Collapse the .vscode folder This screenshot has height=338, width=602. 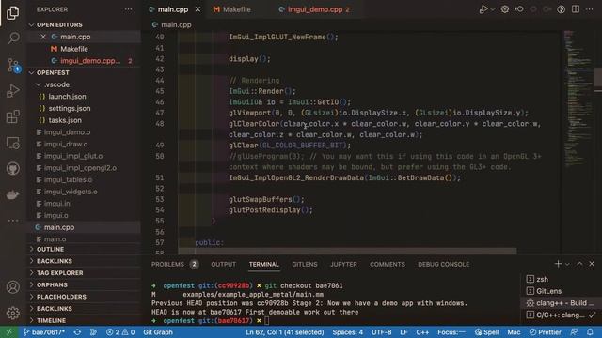pyautogui.click(x=56, y=84)
